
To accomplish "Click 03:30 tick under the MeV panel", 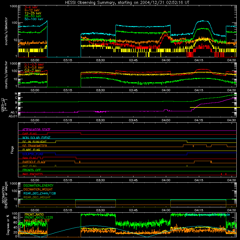I will [x=100, y=90].
